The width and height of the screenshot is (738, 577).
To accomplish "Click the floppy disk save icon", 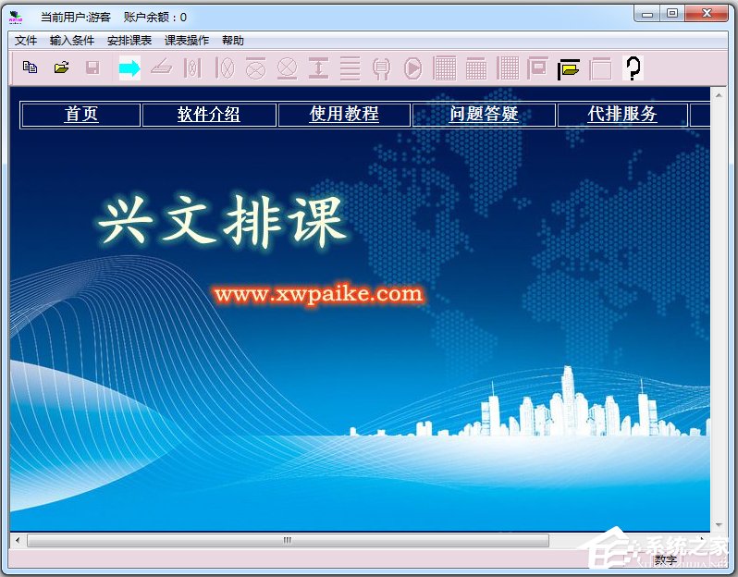I will pyautogui.click(x=92, y=68).
